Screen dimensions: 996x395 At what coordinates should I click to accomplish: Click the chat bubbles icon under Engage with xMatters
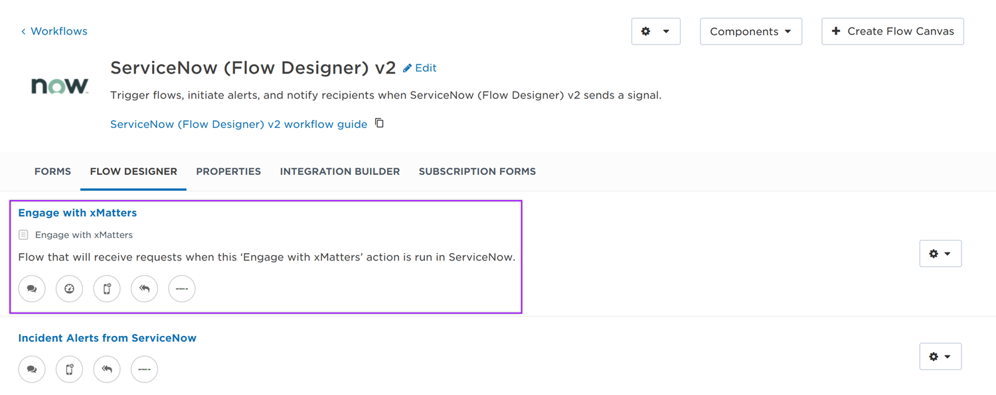(32, 288)
